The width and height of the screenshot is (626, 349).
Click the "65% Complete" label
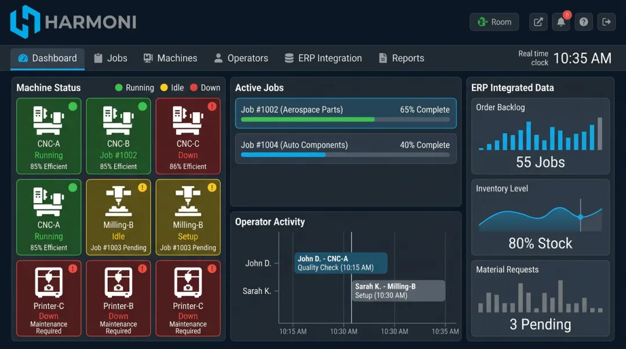tap(425, 110)
